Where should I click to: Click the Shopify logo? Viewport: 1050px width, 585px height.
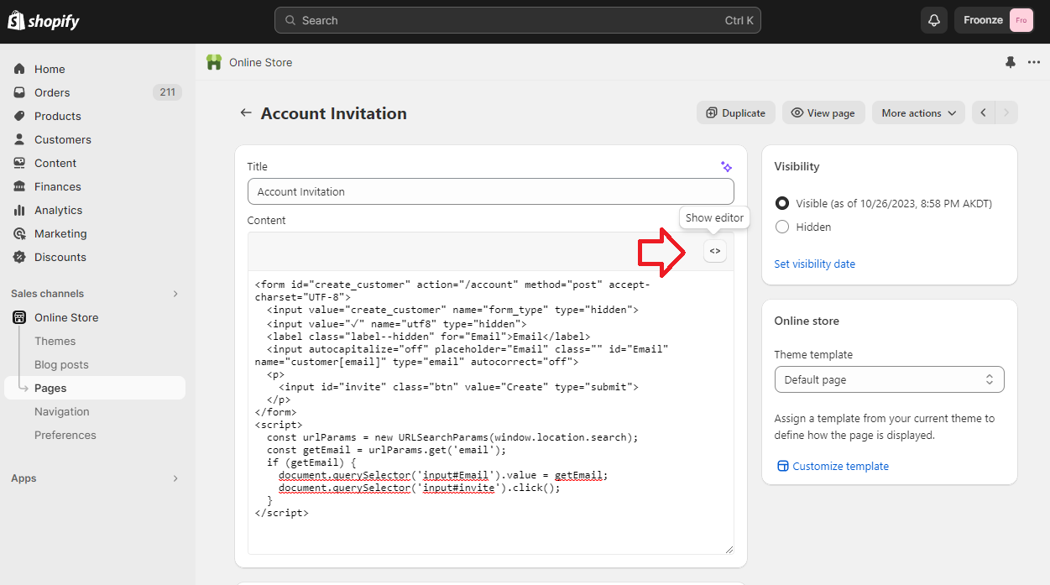[44, 21]
